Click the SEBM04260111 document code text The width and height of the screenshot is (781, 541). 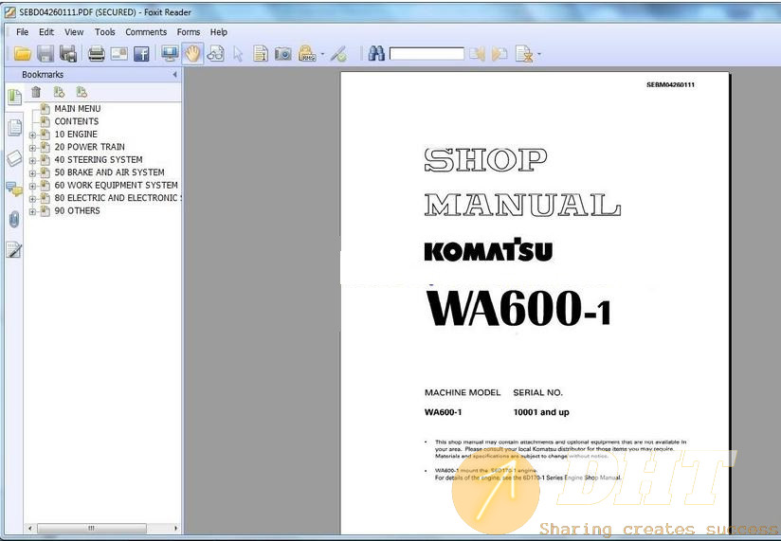click(x=670, y=84)
